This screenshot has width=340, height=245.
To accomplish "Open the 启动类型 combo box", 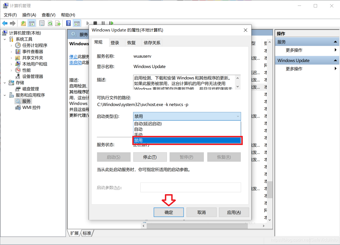I will pyautogui.click(x=187, y=116).
